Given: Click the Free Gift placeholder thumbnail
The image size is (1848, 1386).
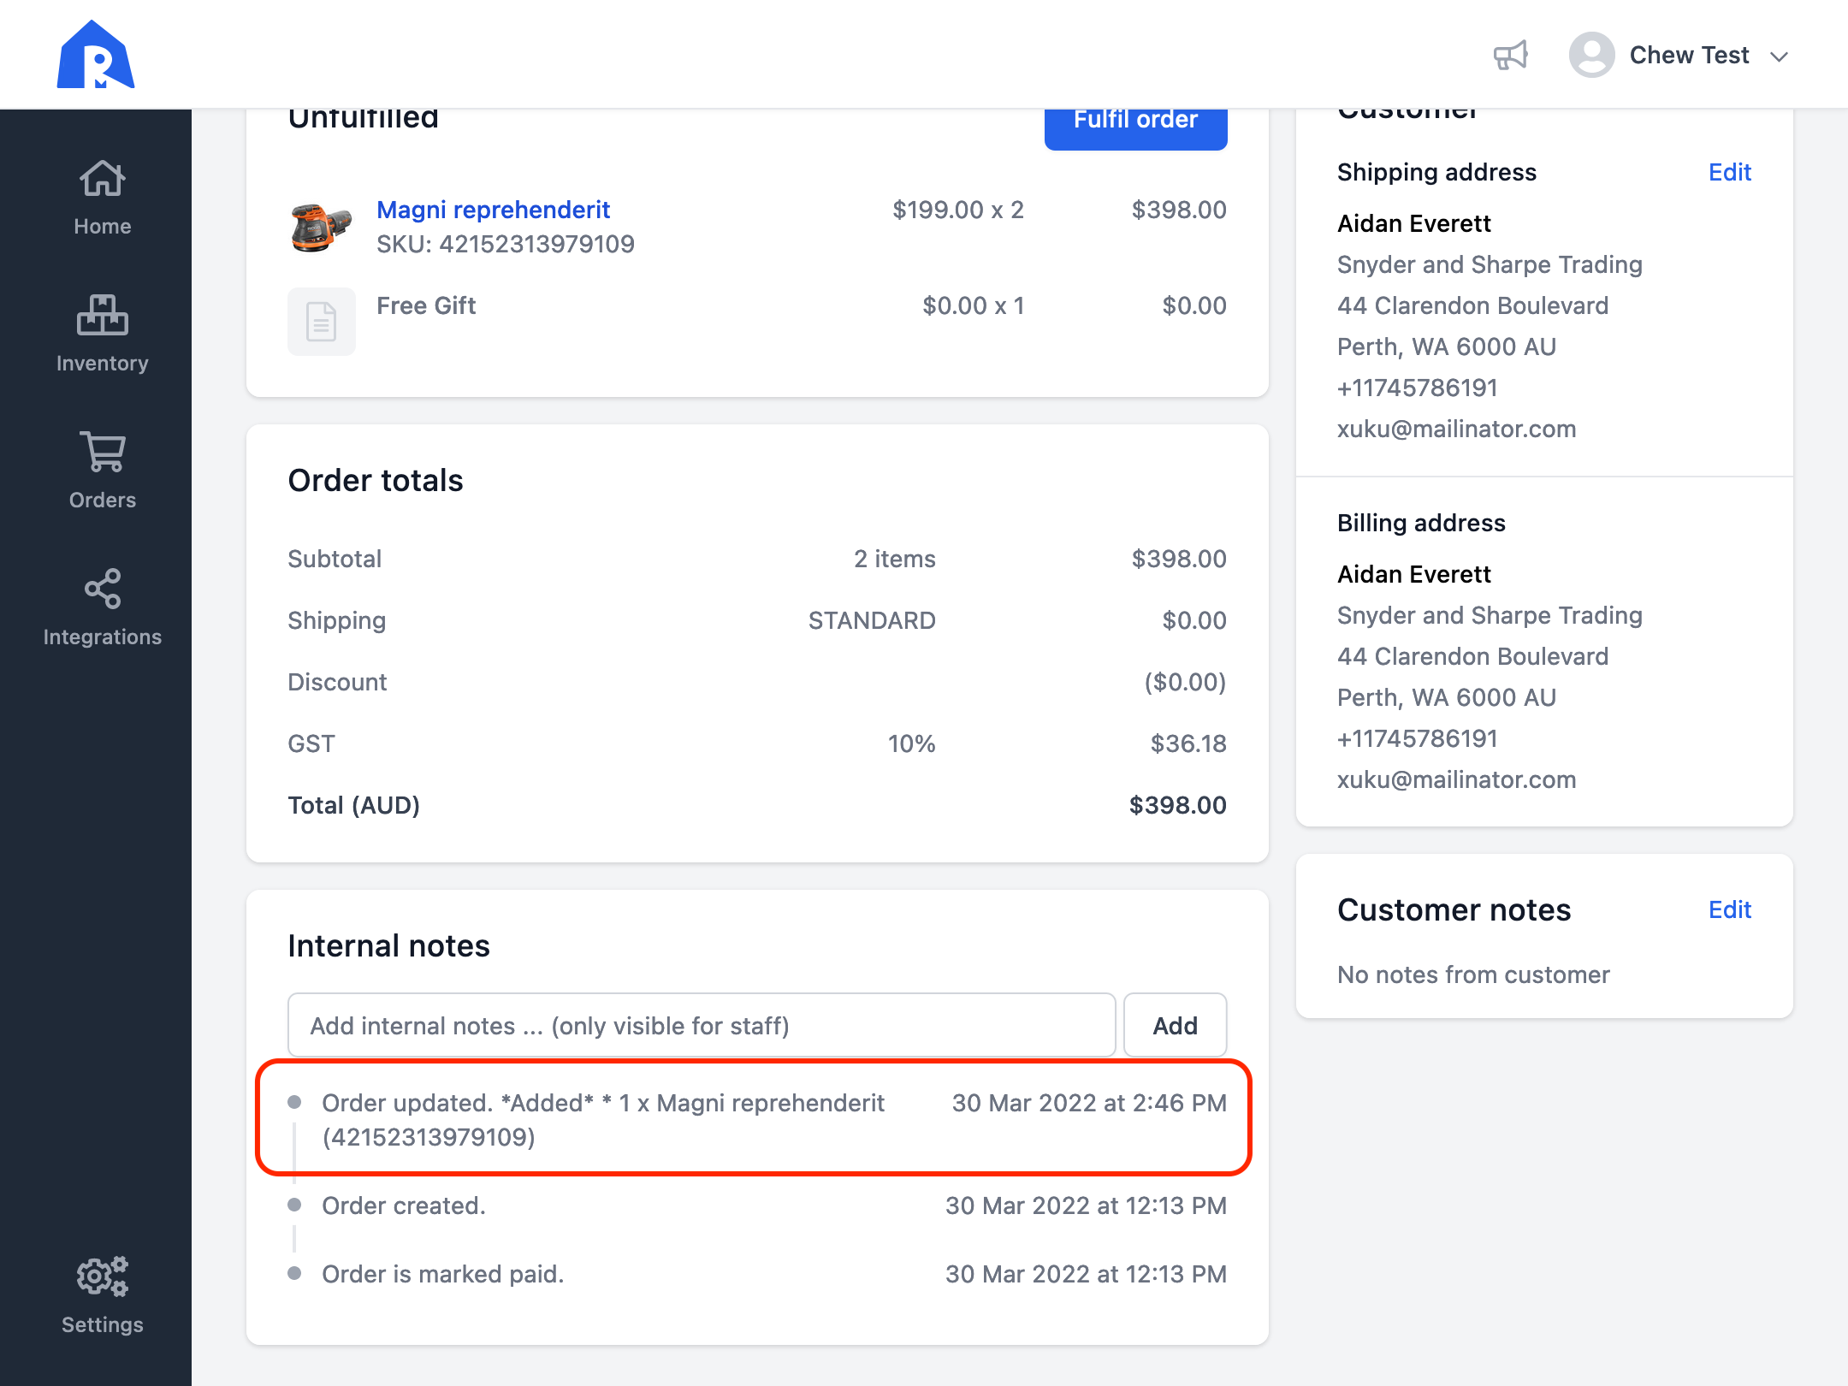Looking at the screenshot, I should click(321, 322).
